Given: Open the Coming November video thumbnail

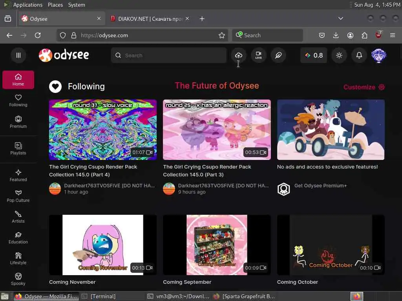Looking at the screenshot, I should tap(103, 245).
